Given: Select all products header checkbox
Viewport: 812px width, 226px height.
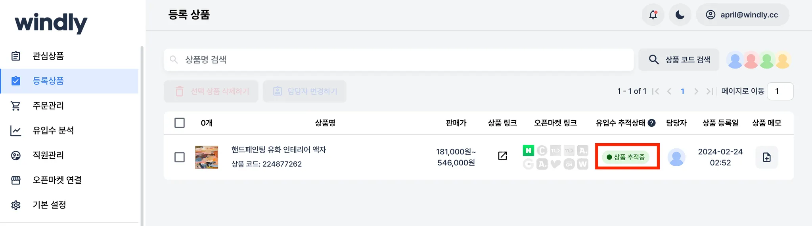Looking at the screenshot, I should [180, 123].
